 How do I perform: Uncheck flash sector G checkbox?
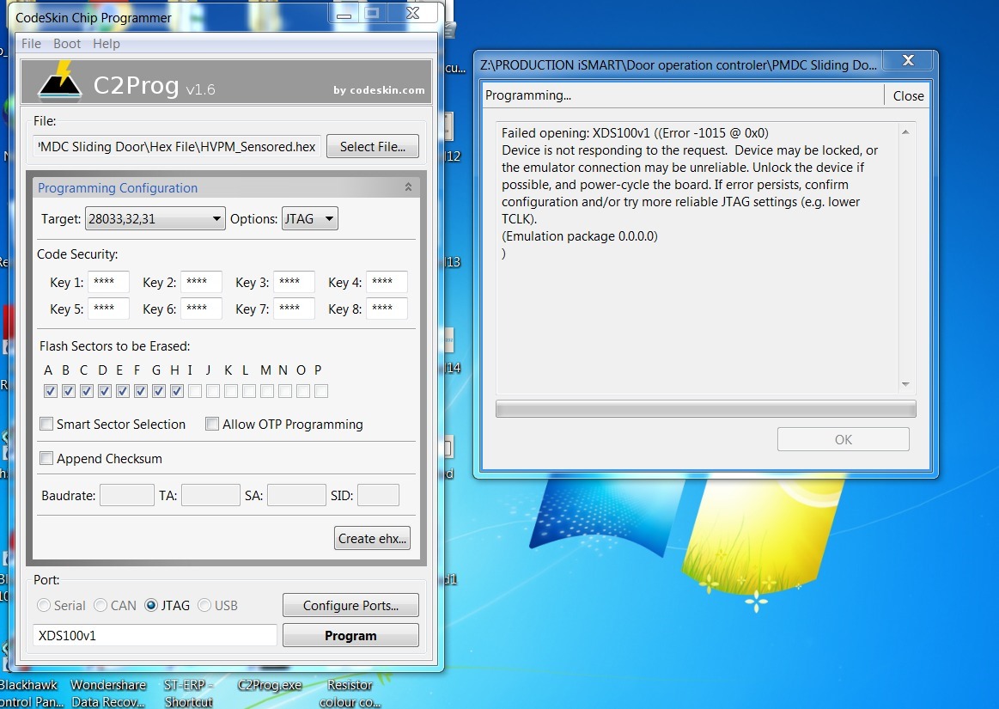[159, 391]
